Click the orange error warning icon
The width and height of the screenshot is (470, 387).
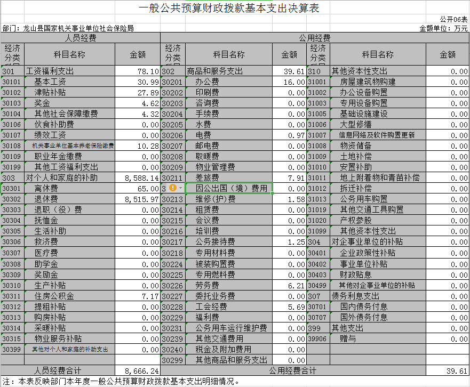[173, 188]
